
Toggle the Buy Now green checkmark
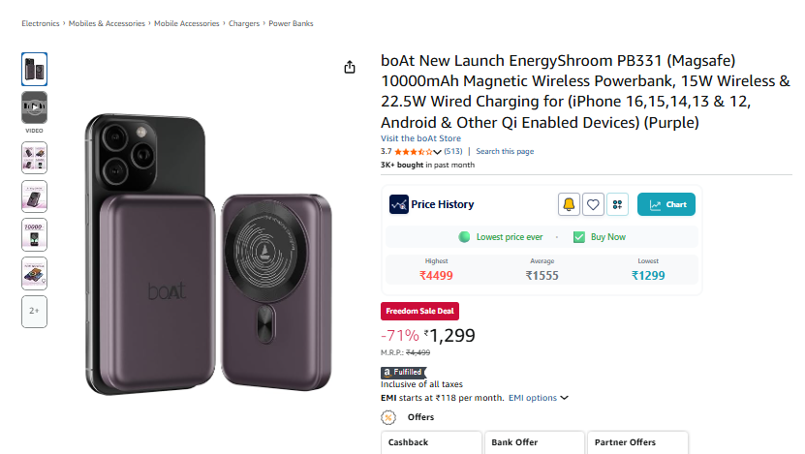(579, 237)
